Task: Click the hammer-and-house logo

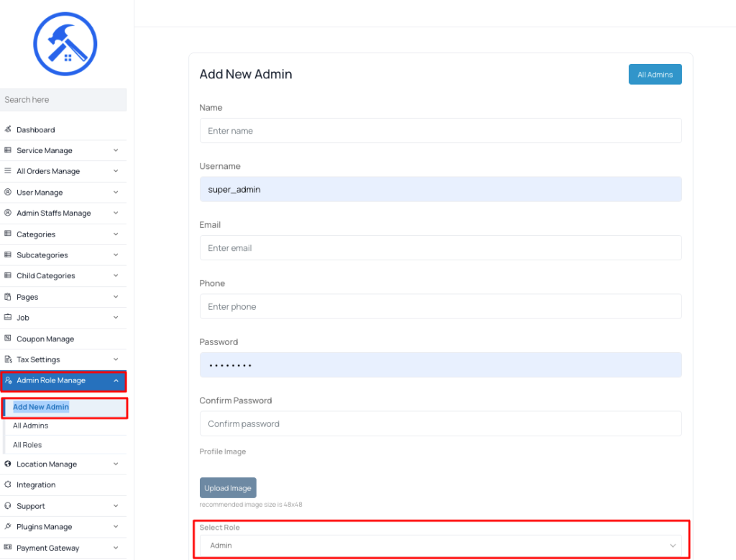Action: coord(65,44)
